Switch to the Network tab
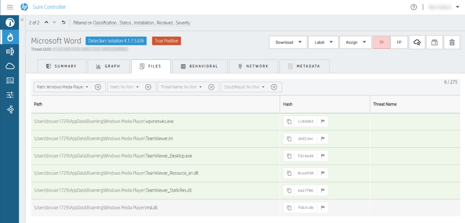This screenshot has height=223, width=465. tap(253, 66)
